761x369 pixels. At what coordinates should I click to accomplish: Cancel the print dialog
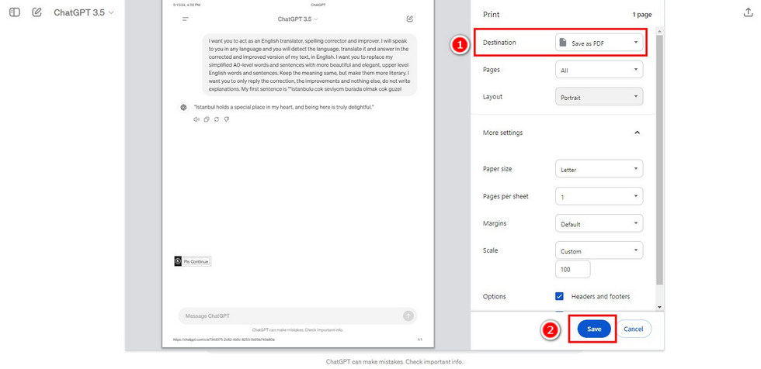pyautogui.click(x=634, y=329)
